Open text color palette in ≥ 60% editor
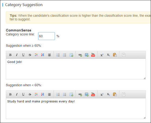This screenshot has height=123, width=151. pos(36,55)
